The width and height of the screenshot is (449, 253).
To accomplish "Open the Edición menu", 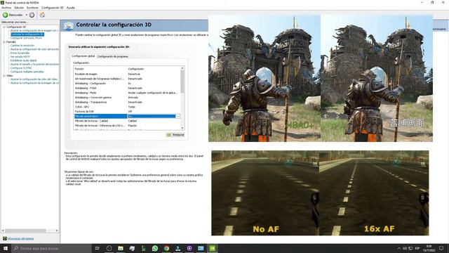I will coord(19,8).
